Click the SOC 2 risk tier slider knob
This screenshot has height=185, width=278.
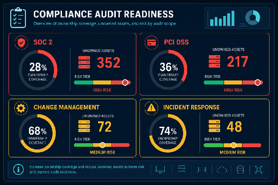(x=125, y=83)
